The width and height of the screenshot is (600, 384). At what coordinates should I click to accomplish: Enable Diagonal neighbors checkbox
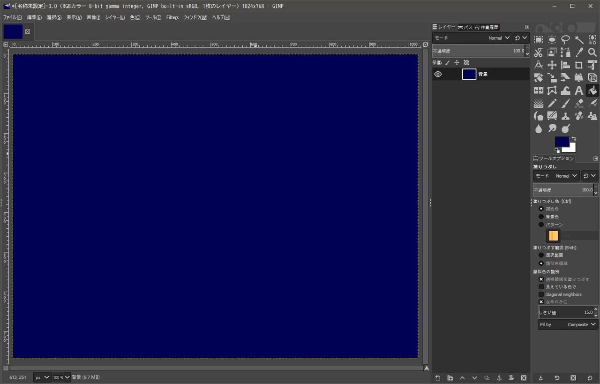[541, 294]
